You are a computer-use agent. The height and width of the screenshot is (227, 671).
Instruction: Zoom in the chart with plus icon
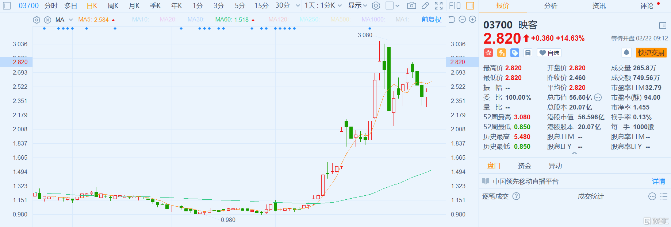tap(472, 19)
